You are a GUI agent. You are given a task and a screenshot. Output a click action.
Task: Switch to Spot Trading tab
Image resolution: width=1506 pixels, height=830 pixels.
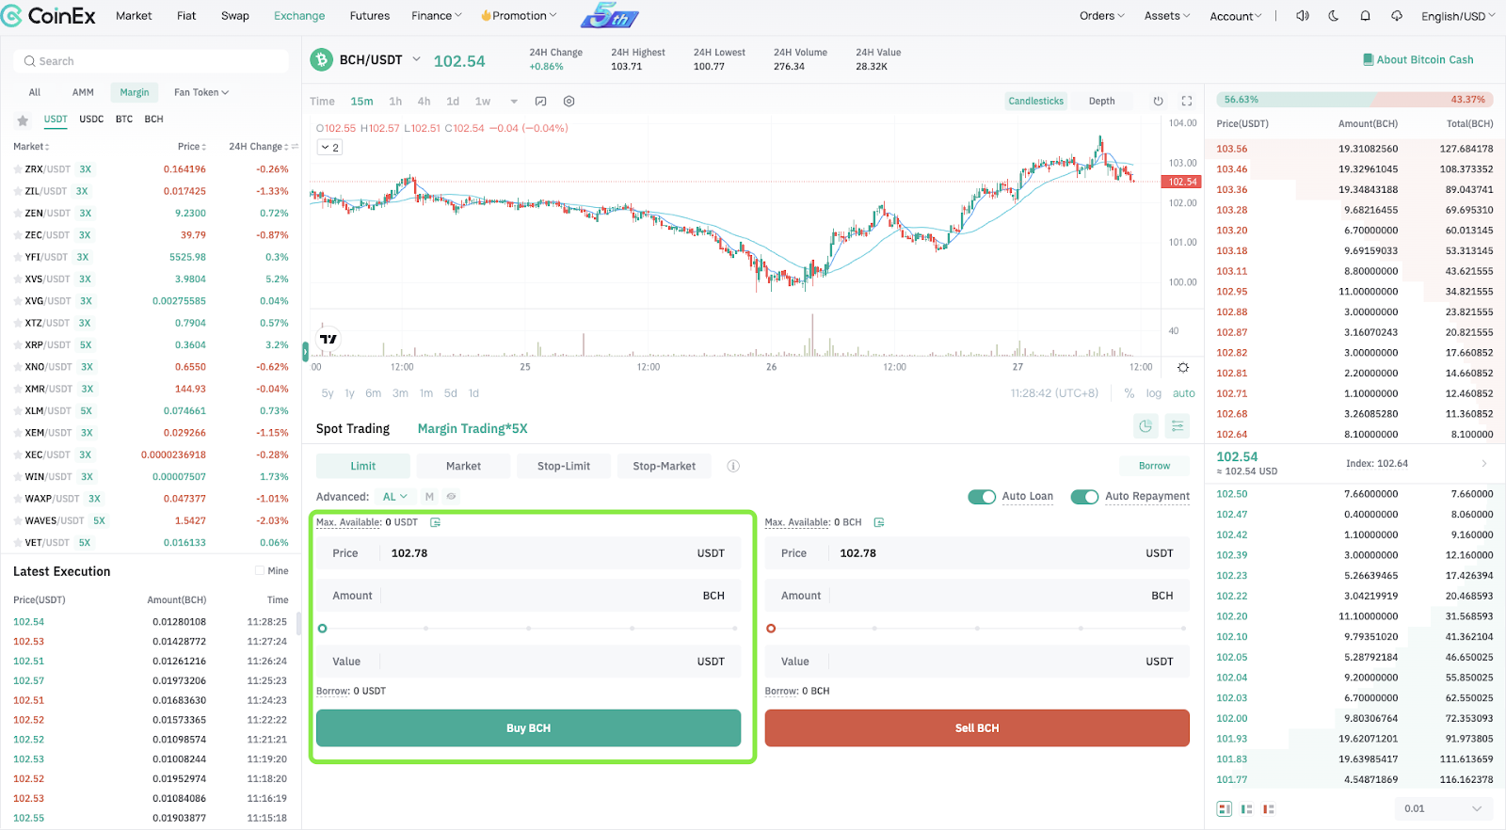pos(353,428)
